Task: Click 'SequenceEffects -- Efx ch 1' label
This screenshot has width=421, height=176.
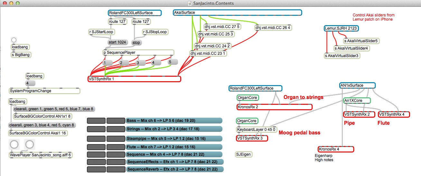Action: tap(174, 162)
